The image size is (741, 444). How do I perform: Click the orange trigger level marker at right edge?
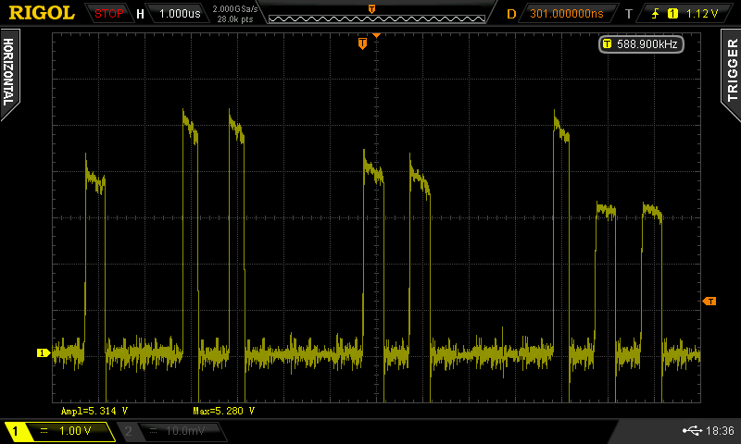click(710, 302)
